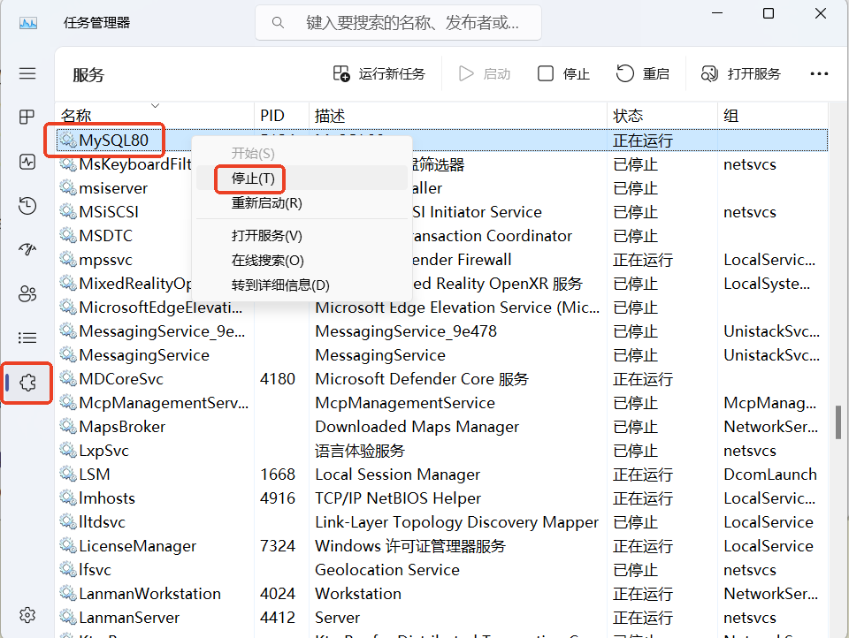The width and height of the screenshot is (849, 638).
Task: Click the TCP/IP NetBIOS Helper description
Action: (398, 497)
